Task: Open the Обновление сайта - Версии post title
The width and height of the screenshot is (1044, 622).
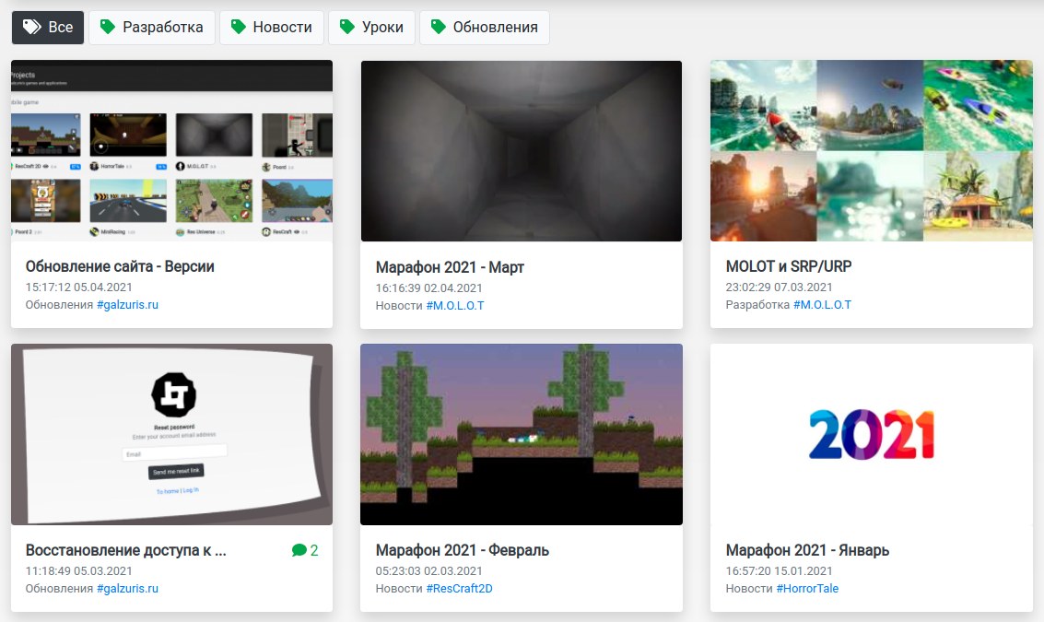Action: click(120, 267)
